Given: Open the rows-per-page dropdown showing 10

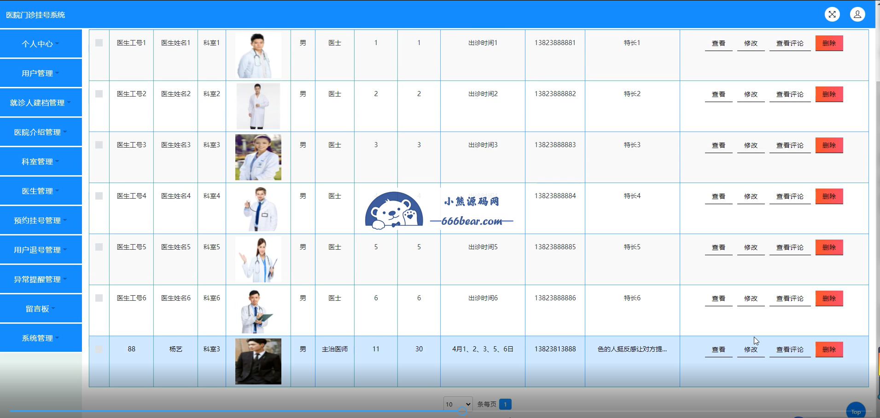Looking at the screenshot, I should pos(458,404).
